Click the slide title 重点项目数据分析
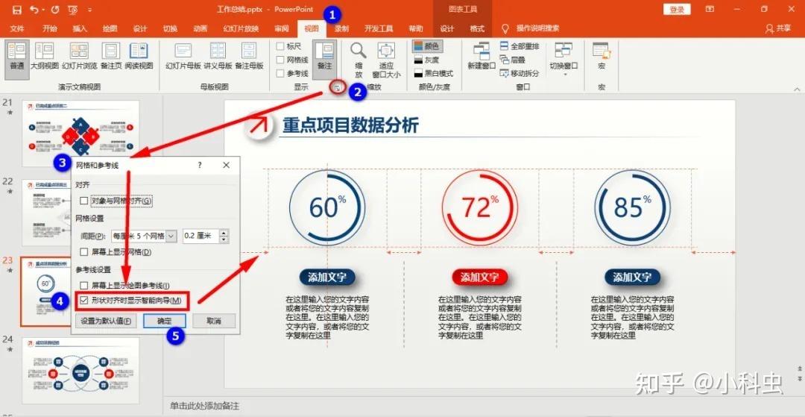 coord(350,125)
